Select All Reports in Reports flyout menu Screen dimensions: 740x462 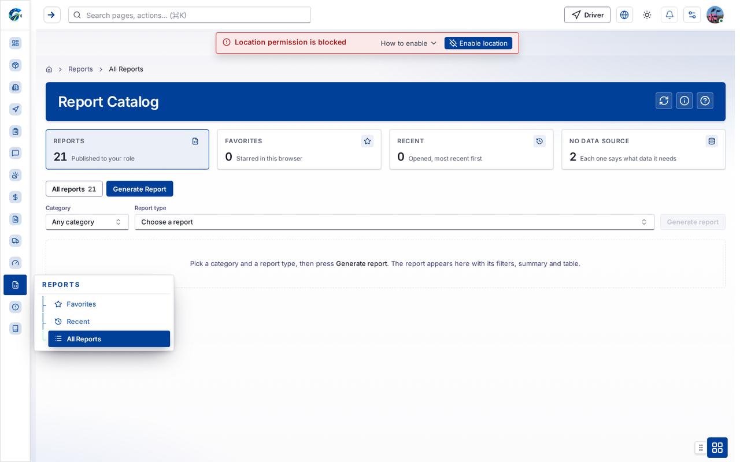(109, 339)
